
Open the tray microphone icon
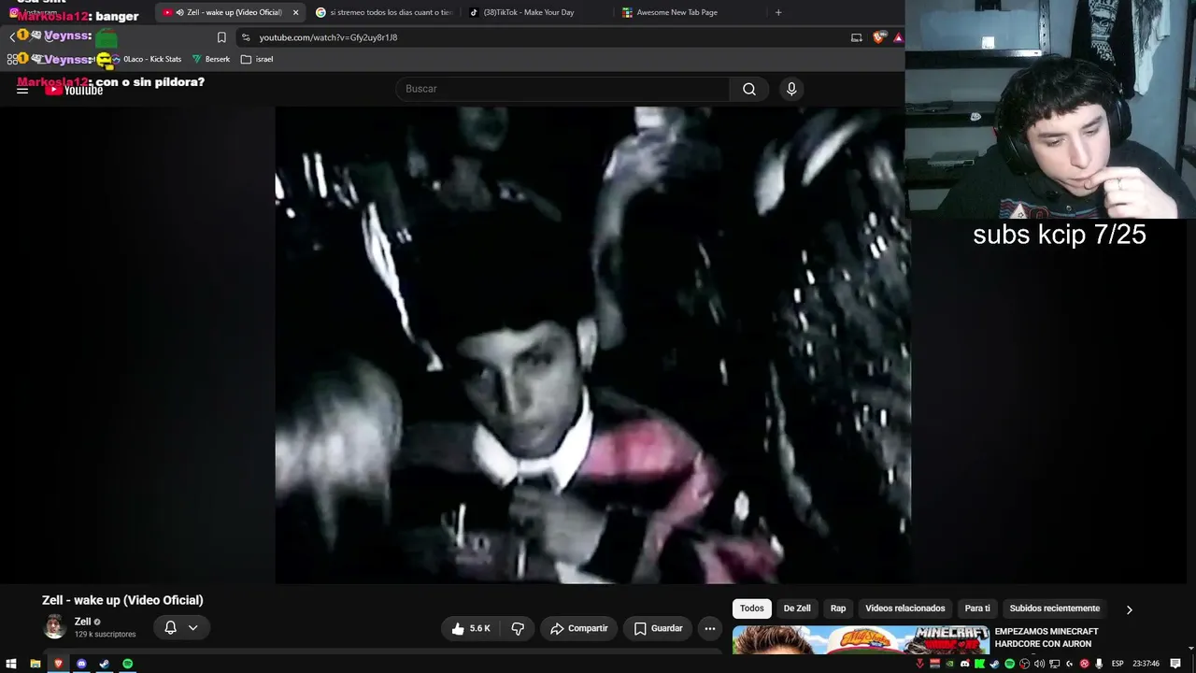click(x=1099, y=664)
